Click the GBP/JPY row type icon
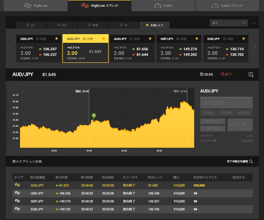 point(17,201)
